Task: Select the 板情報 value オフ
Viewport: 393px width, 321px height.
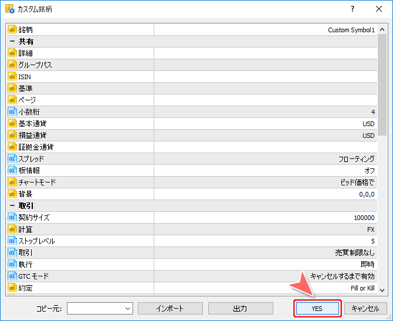Action: pos(369,170)
